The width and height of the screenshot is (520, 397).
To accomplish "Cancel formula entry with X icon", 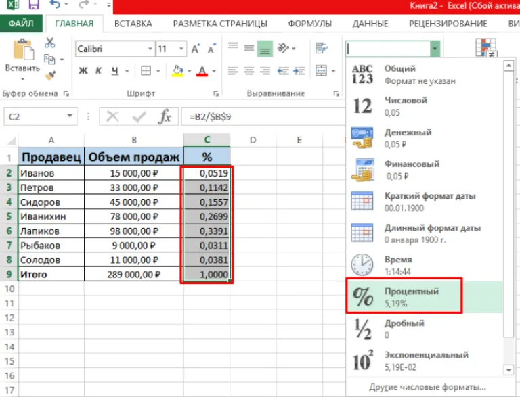I will (112, 116).
